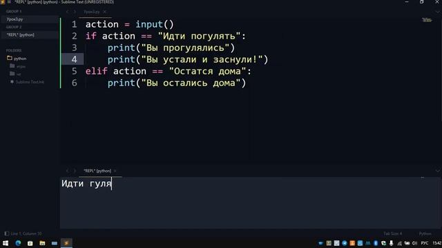Click the python folder icon in sidebar
Screen dimensions: 442x248
pos(10,58)
